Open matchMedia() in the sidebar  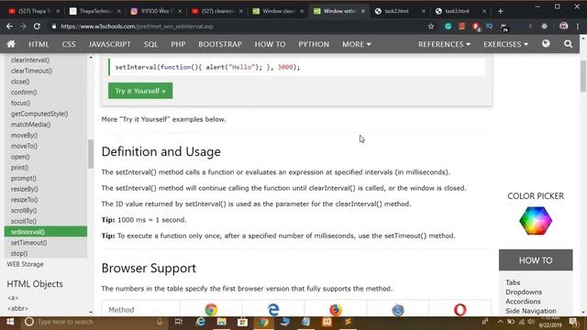[x=30, y=125]
